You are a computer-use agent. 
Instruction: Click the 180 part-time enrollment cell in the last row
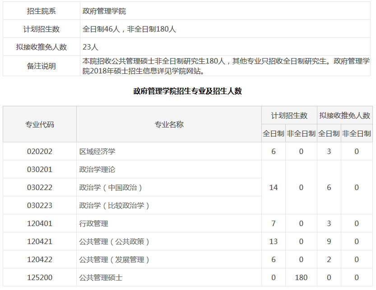(301, 277)
